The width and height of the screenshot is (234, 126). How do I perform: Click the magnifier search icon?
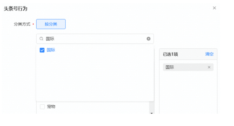(42, 39)
